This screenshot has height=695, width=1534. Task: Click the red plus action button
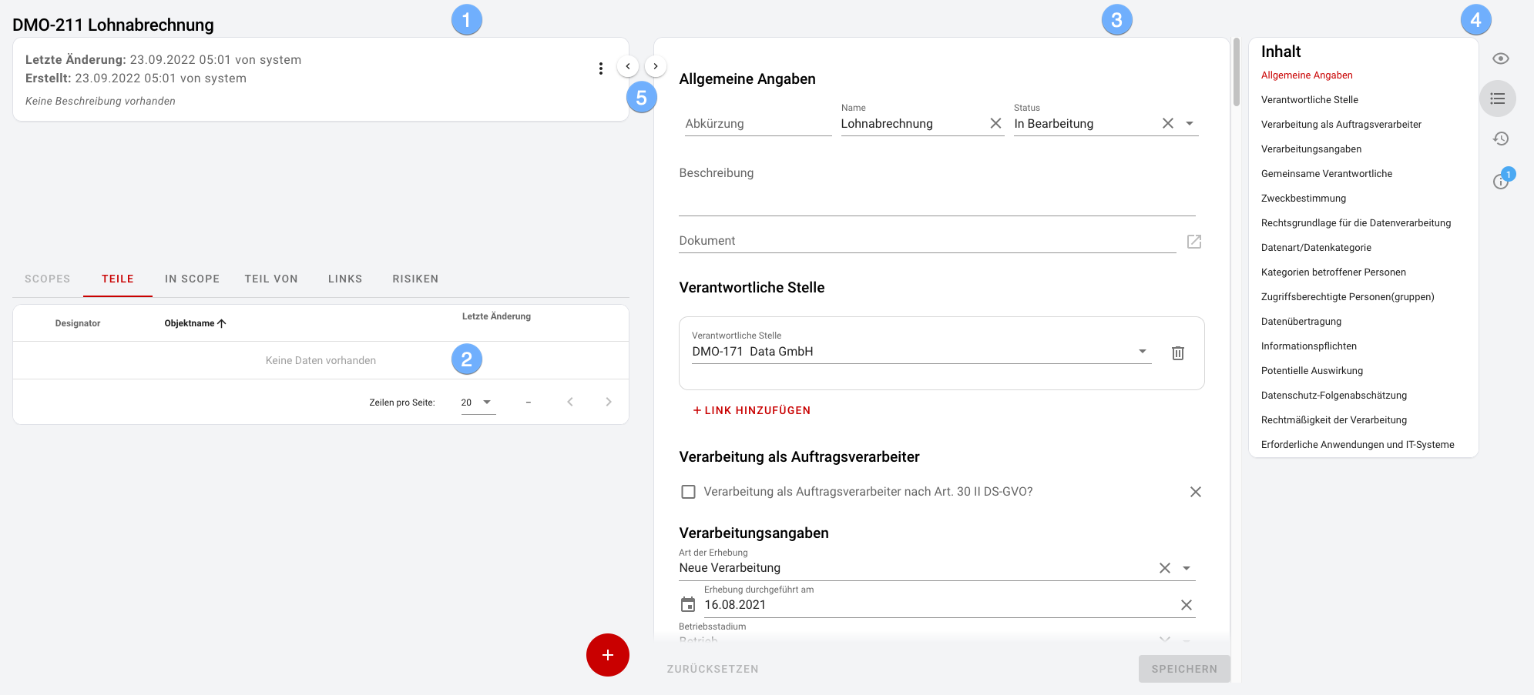tap(608, 655)
